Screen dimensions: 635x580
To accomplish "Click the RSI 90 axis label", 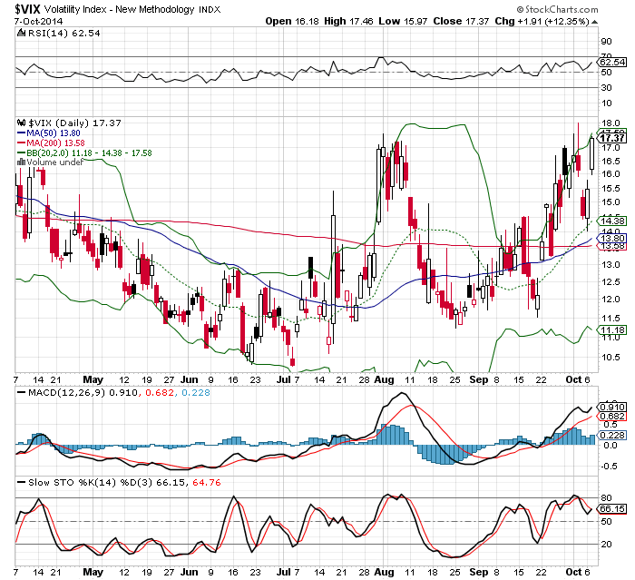I will point(607,42).
